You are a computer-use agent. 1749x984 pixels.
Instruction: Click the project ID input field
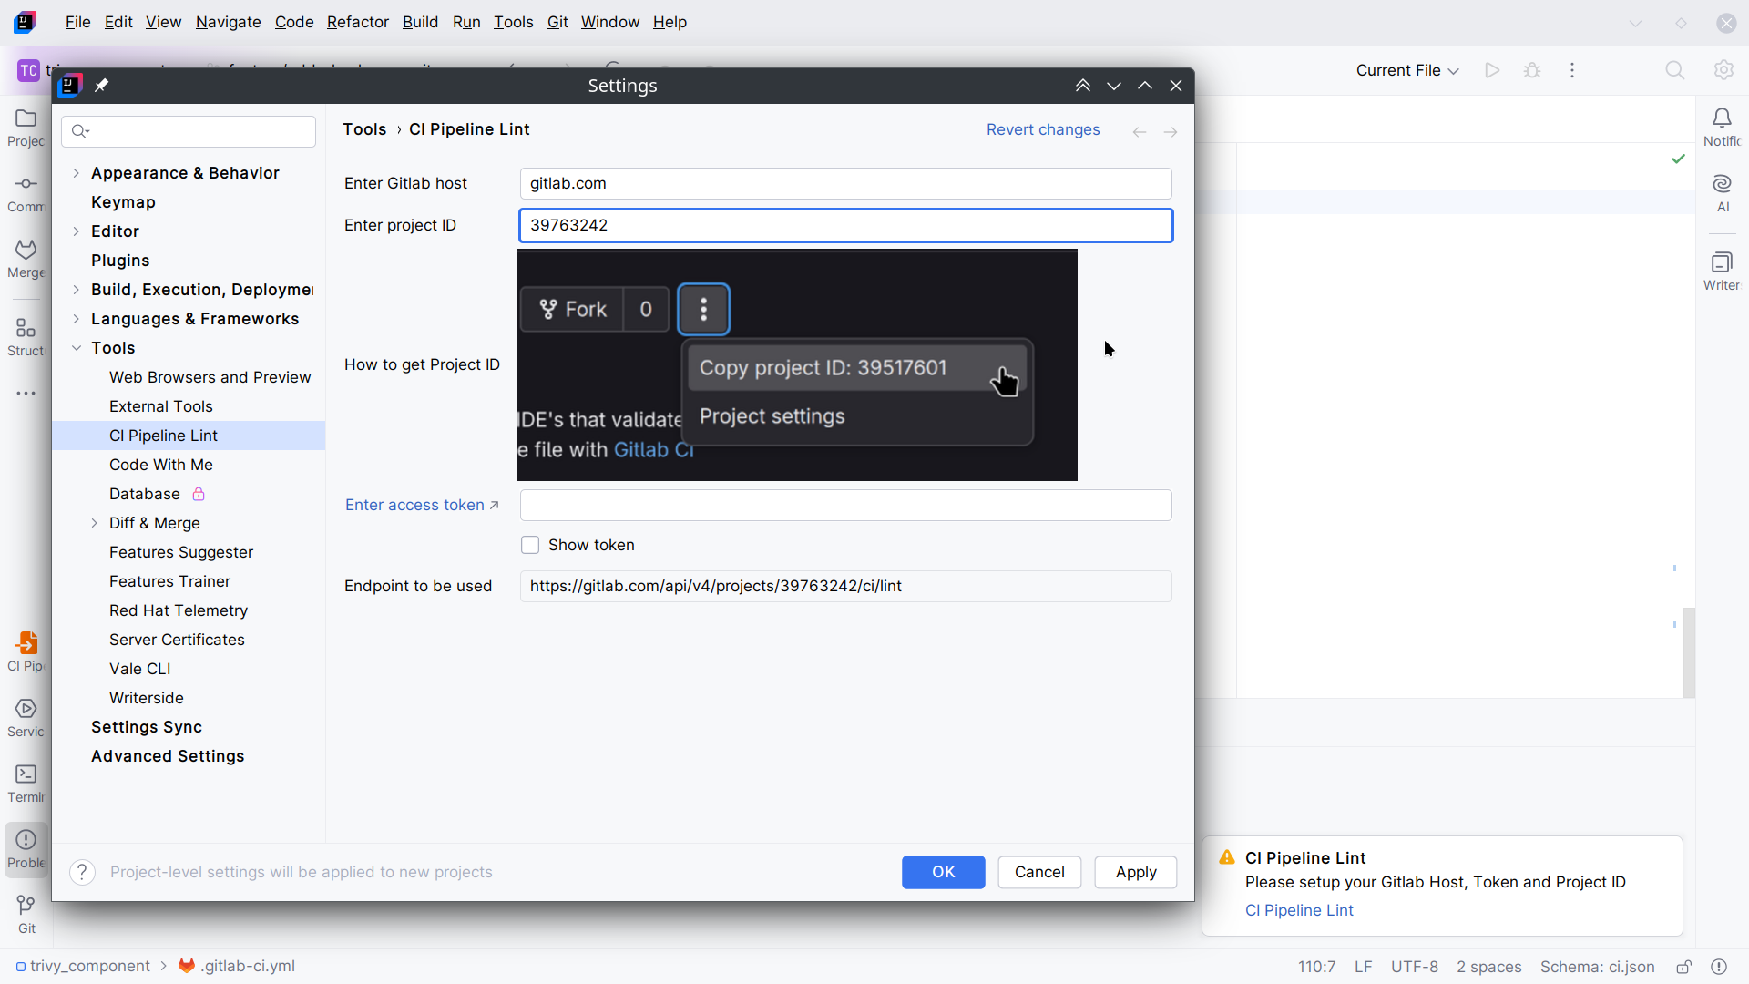pos(846,225)
